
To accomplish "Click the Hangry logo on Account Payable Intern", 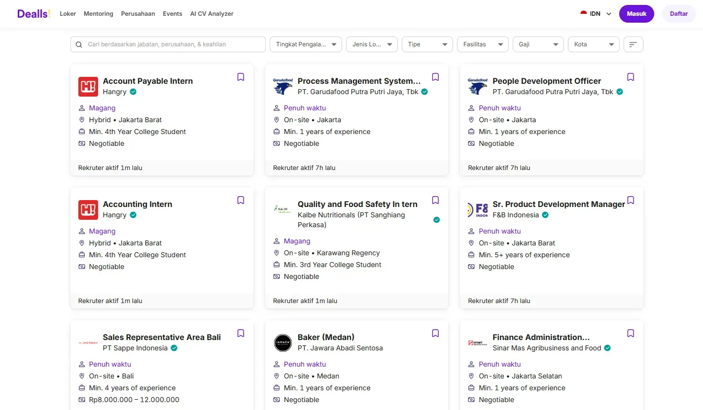I will tap(88, 86).
